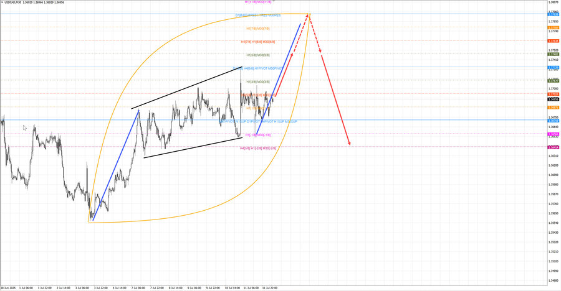
Task: Click the small triangle before USDCAD,M30 title
Action: [x=2, y=2]
